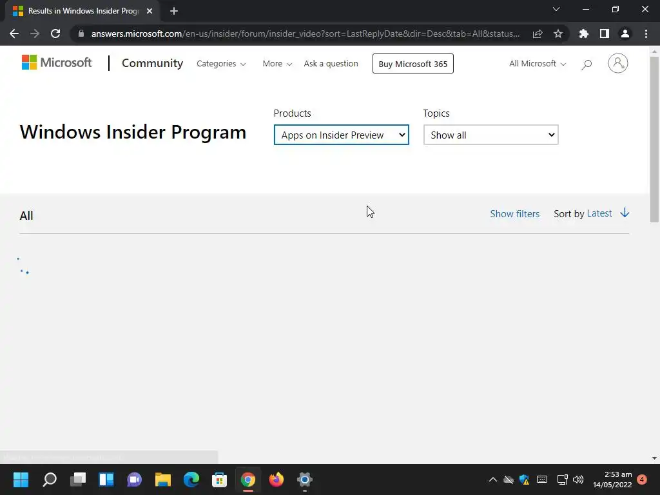Open Microsoft Store from taskbar

point(219,480)
